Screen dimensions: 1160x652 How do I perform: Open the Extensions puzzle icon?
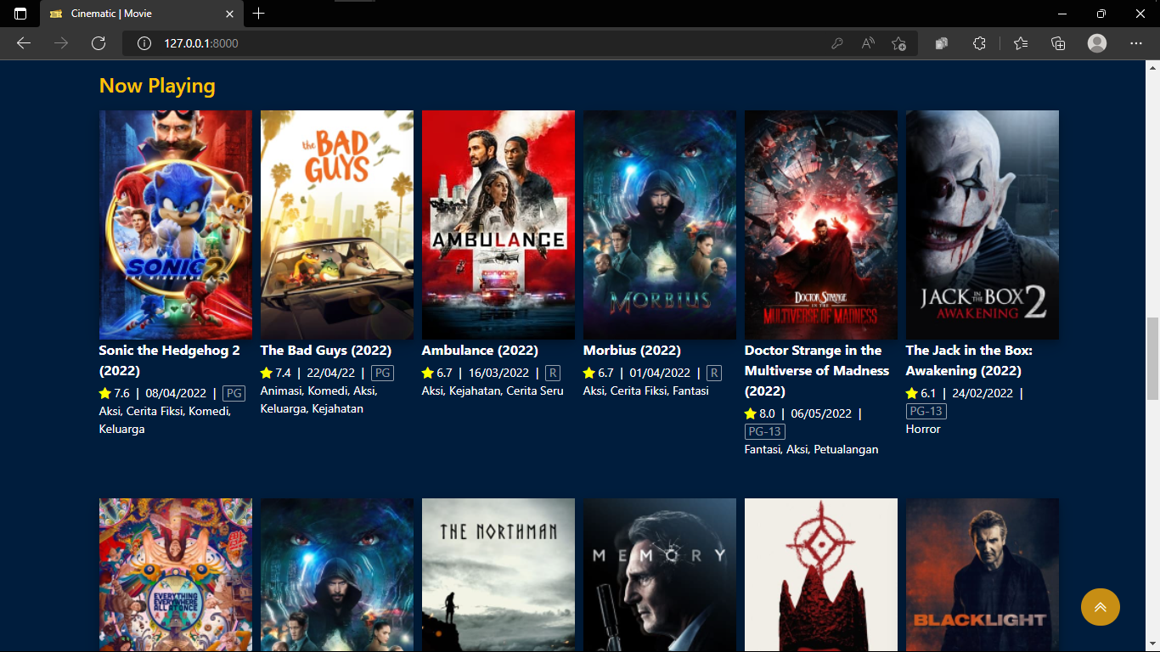click(979, 43)
